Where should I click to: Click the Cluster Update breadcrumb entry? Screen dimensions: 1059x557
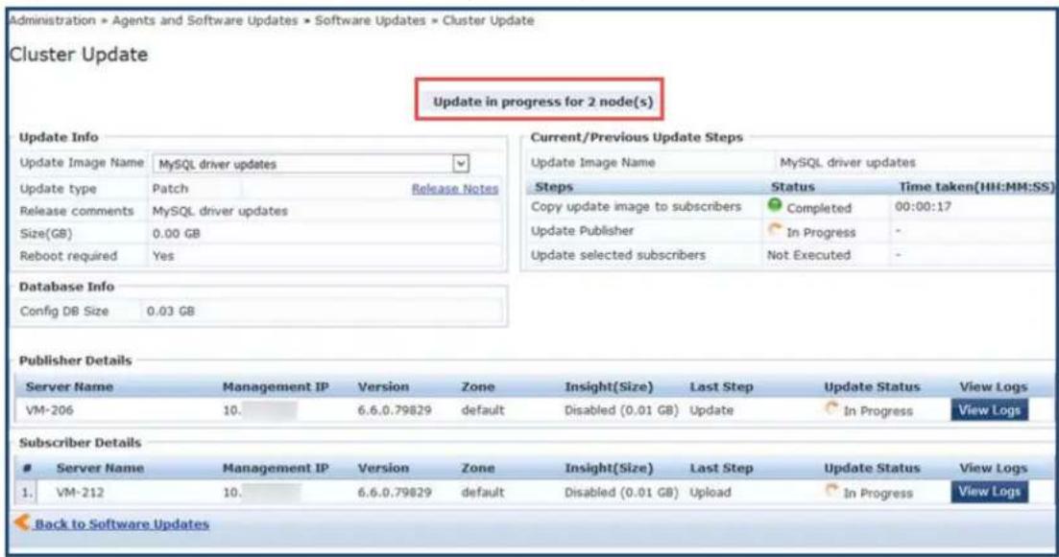pyautogui.click(x=489, y=20)
